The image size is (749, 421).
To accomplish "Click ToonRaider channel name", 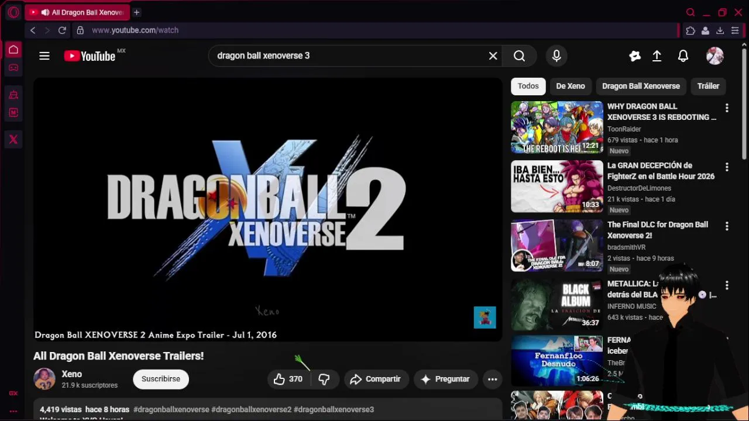I will pyautogui.click(x=624, y=129).
